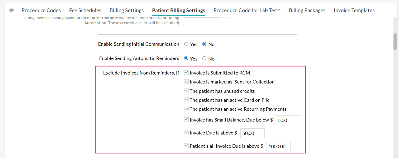Viewport: 399px width, 158px height.
Task: Select the Patient Billing Settings tab
Action: point(178,10)
